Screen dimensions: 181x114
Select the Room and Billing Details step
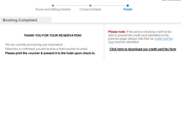pyautogui.click(x=53, y=9)
